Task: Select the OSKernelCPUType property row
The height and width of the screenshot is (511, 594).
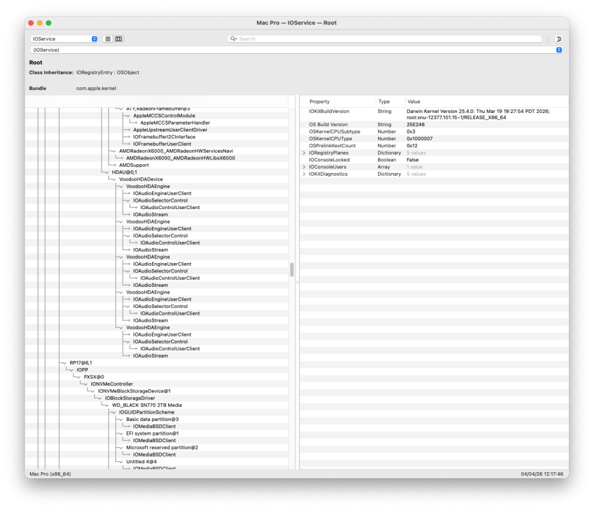Action: 434,139
